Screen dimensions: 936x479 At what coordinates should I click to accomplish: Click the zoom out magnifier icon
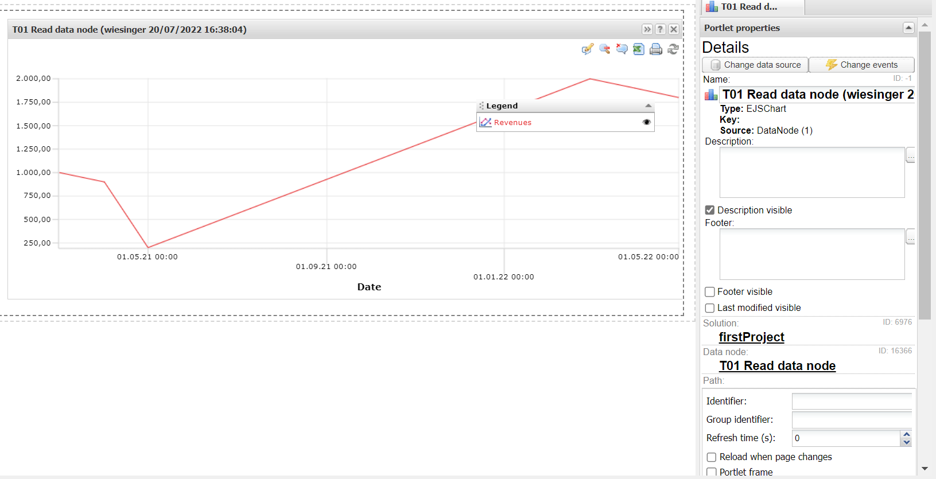click(604, 49)
